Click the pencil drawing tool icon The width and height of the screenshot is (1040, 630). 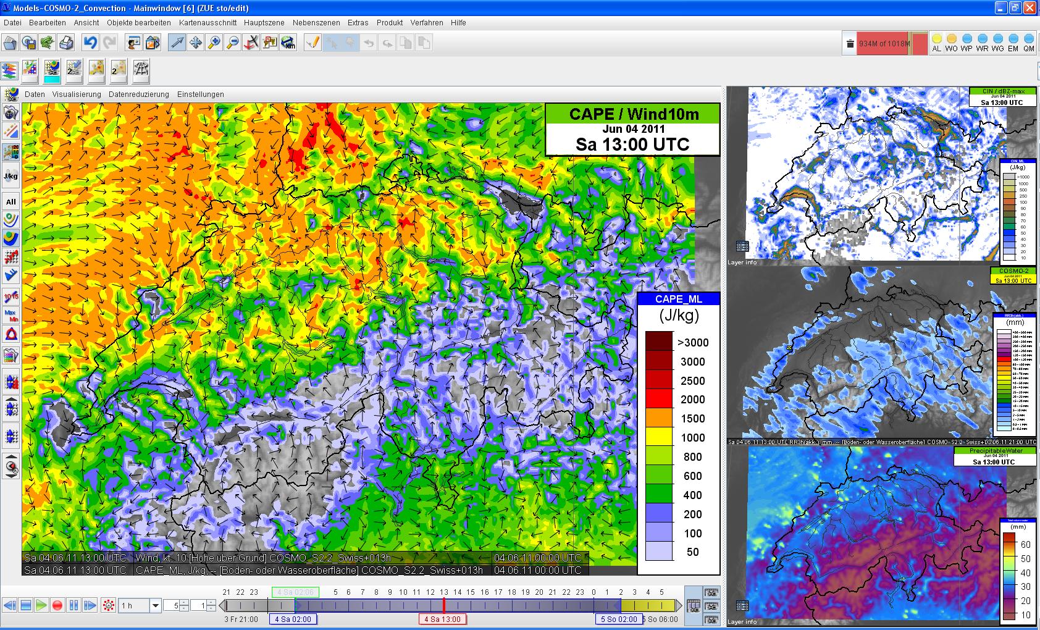point(313,43)
